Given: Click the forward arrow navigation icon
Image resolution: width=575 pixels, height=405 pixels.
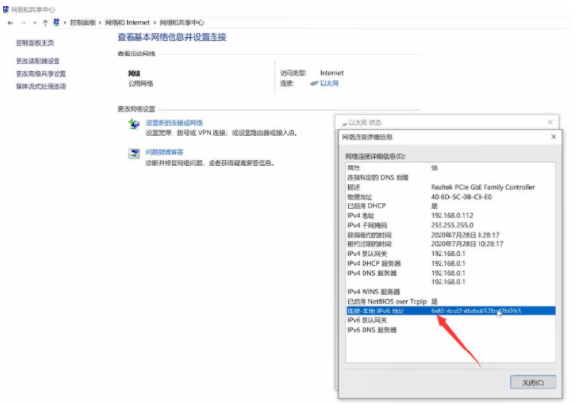Looking at the screenshot, I should (x=23, y=23).
